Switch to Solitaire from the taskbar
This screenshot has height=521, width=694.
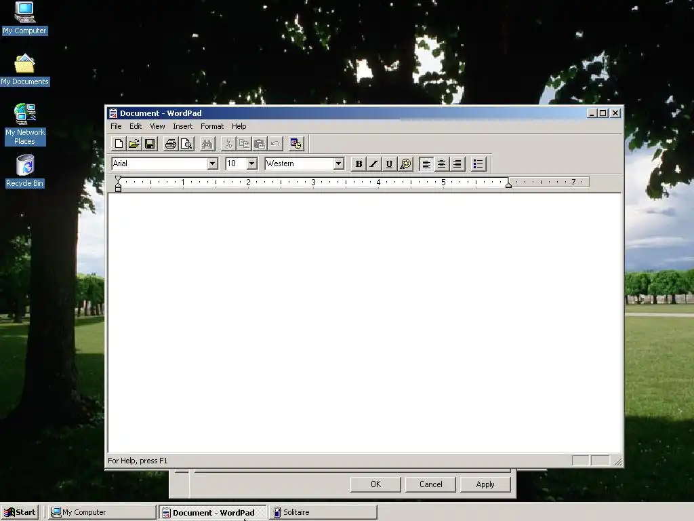pos(323,512)
